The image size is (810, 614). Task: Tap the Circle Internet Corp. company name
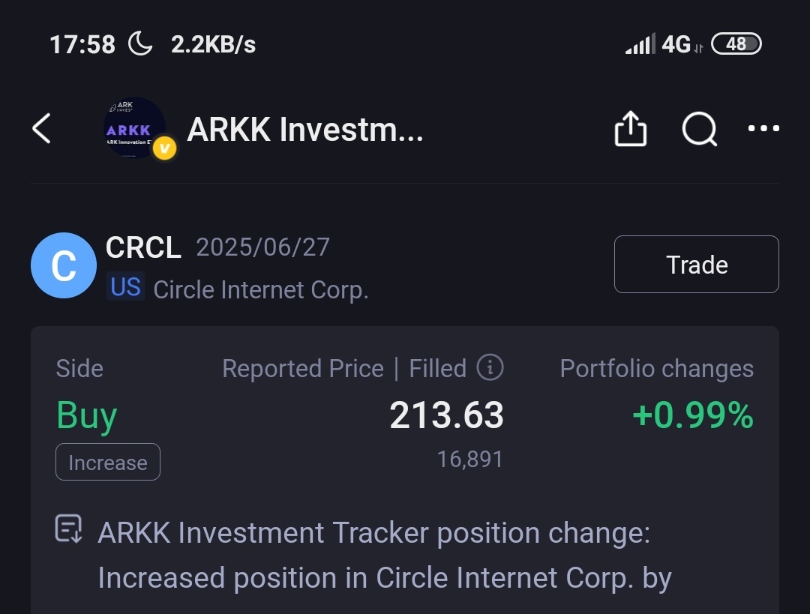[x=261, y=289]
